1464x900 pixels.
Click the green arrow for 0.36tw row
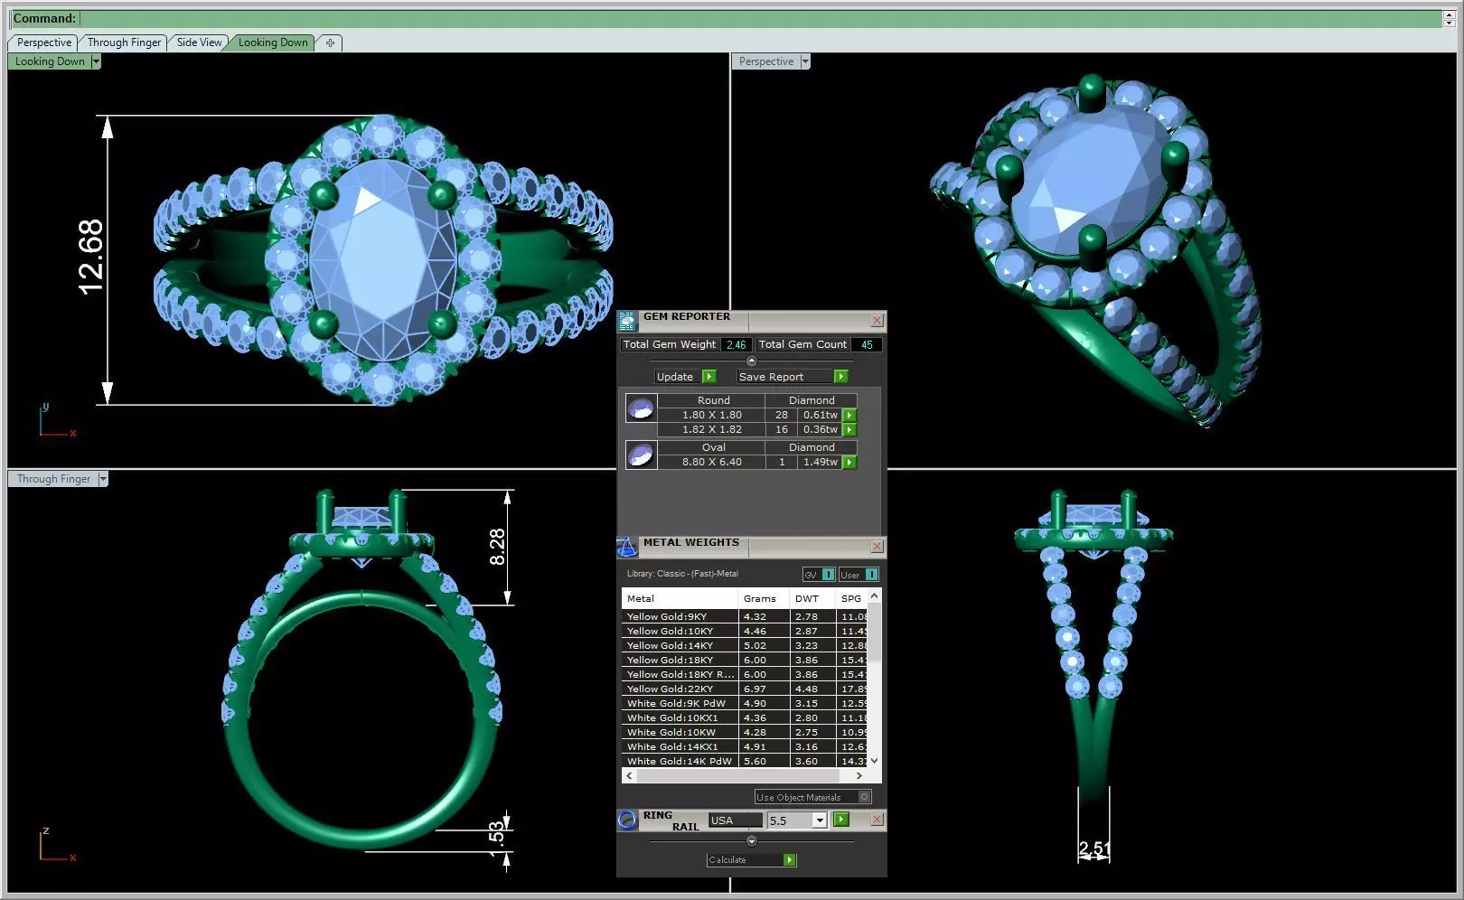(849, 429)
